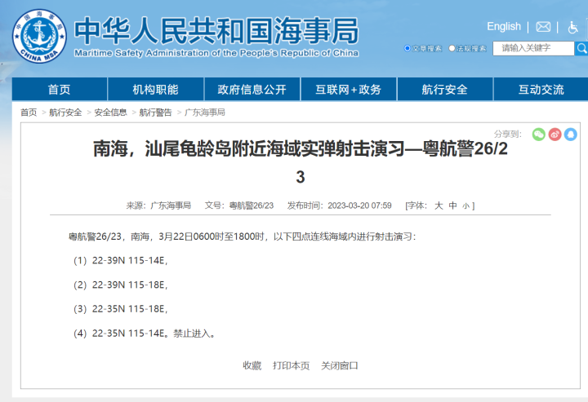Select the 文章搜索 radio option
588x402 pixels.
[408, 48]
